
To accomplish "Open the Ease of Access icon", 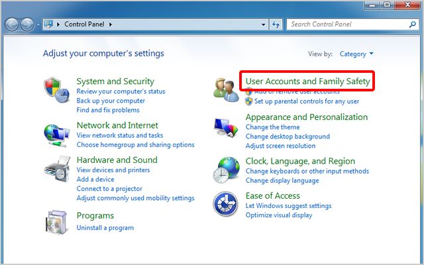I will [x=225, y=204].
